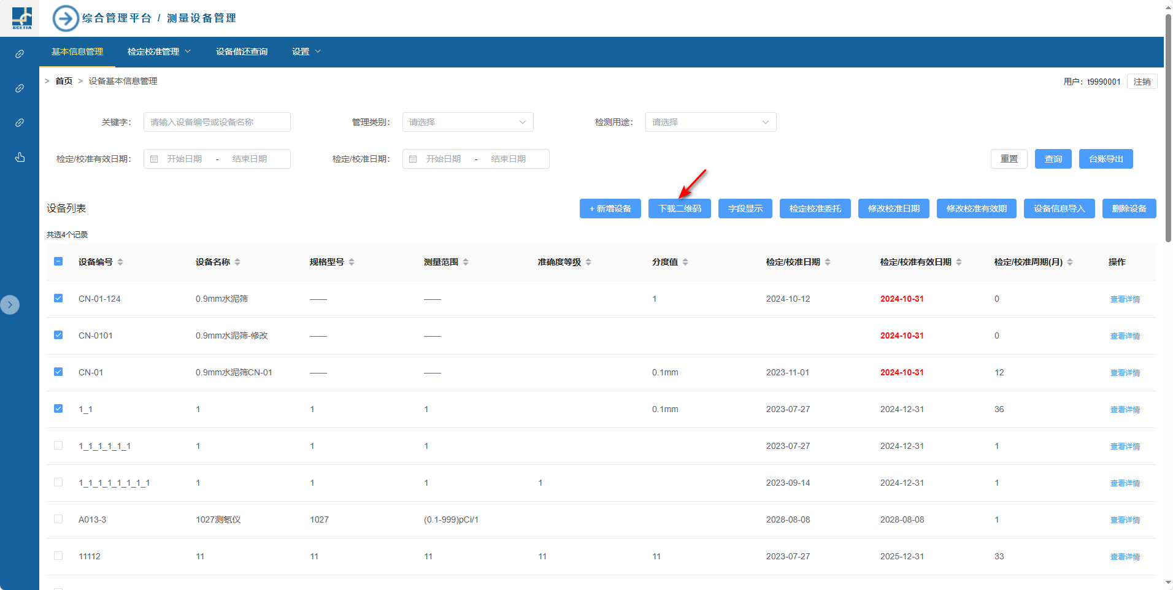Sort by 检定/校准日期 column sort icon
The width and height of the screenshot is (1173, 590).
(828, 262)
